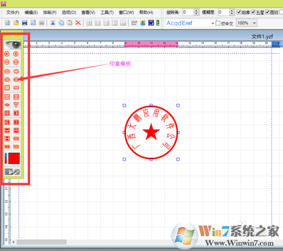Click the Cut scissors icon
283x251 pixels.
pos(53,23)
